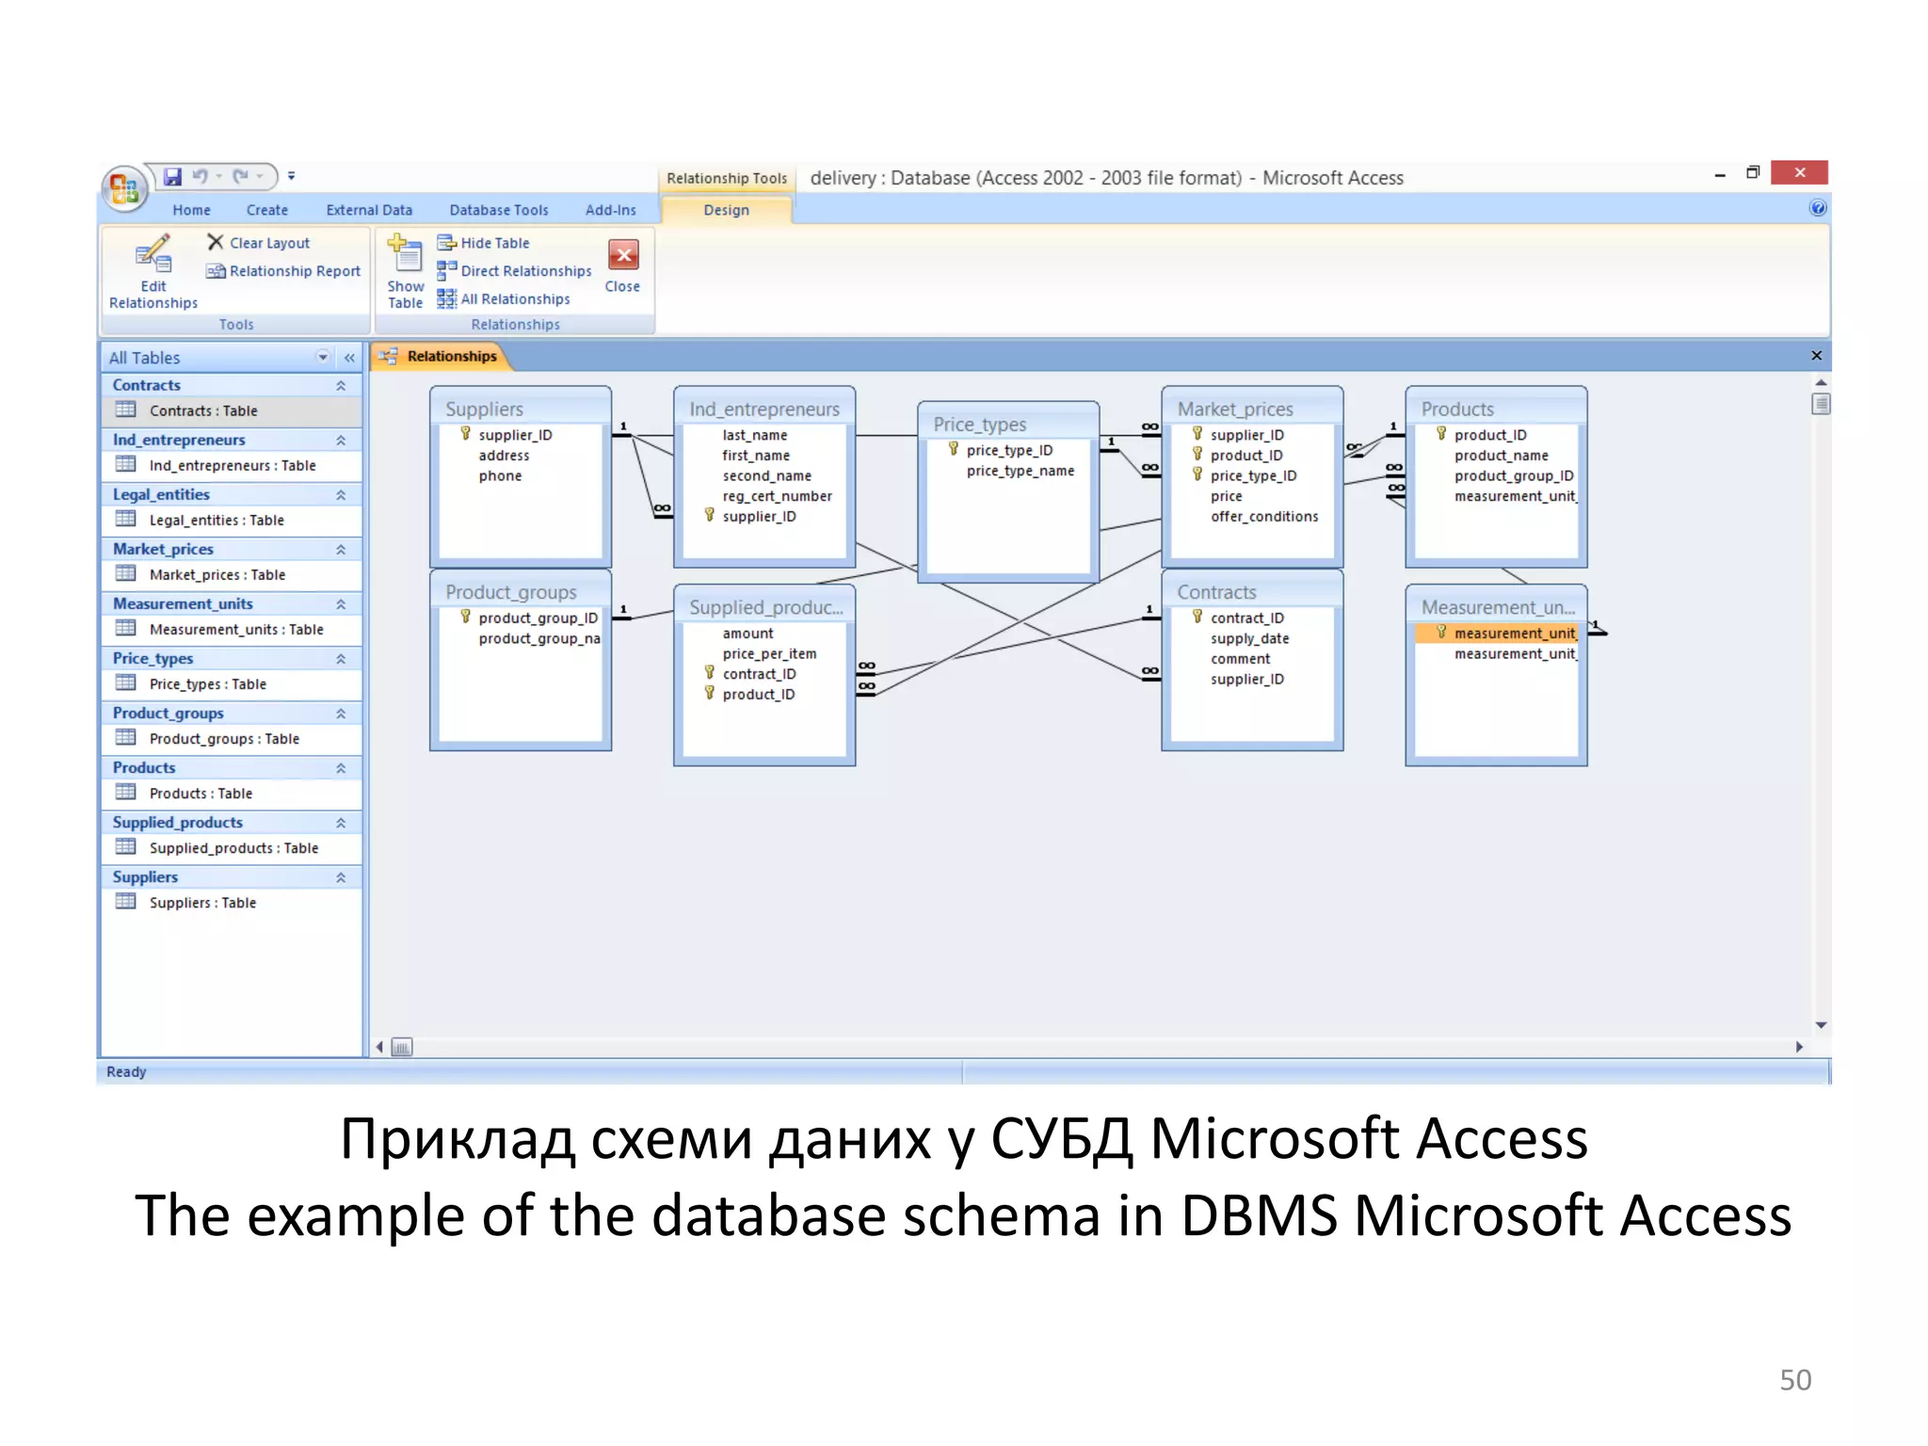Select the Design ribbon tab
The image size is (1928, 1446).
(x=727, y=210)
